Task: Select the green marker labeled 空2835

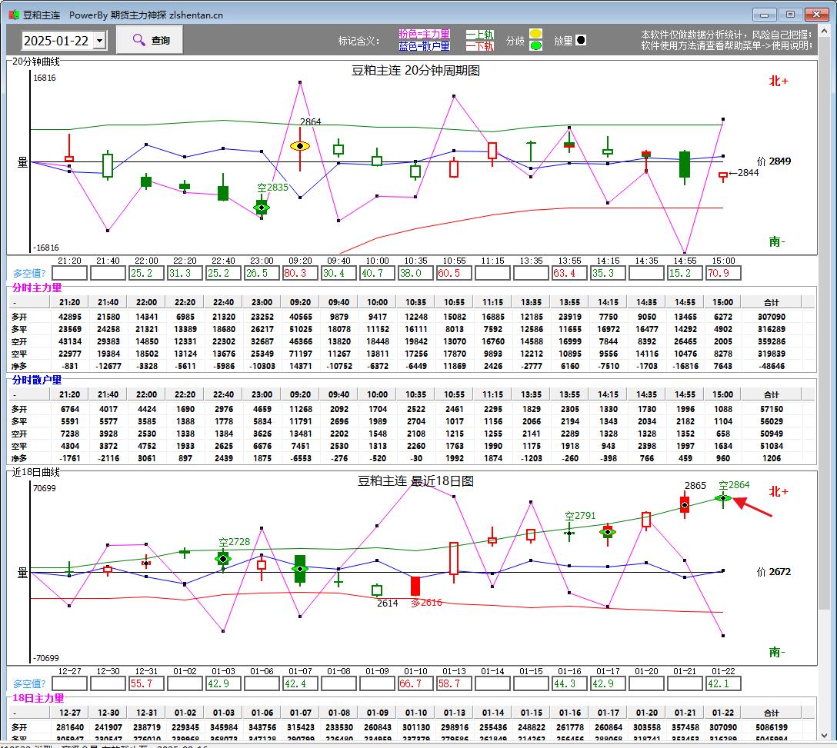Action: point(262,207)
